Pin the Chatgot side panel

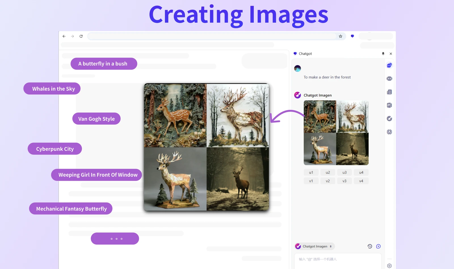(383, 54)
